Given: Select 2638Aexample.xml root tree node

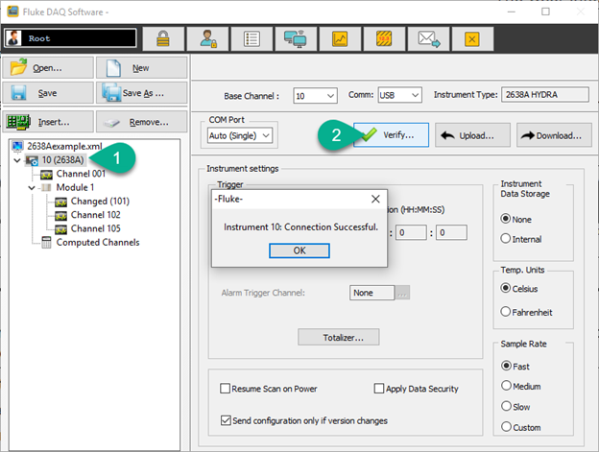Looking at the screenshot, I should pyautogui.click(x=64, y=146).
